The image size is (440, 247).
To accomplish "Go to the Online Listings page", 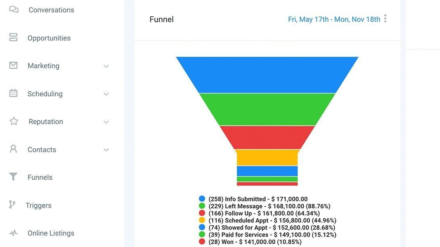I will [x=51, y=233].
